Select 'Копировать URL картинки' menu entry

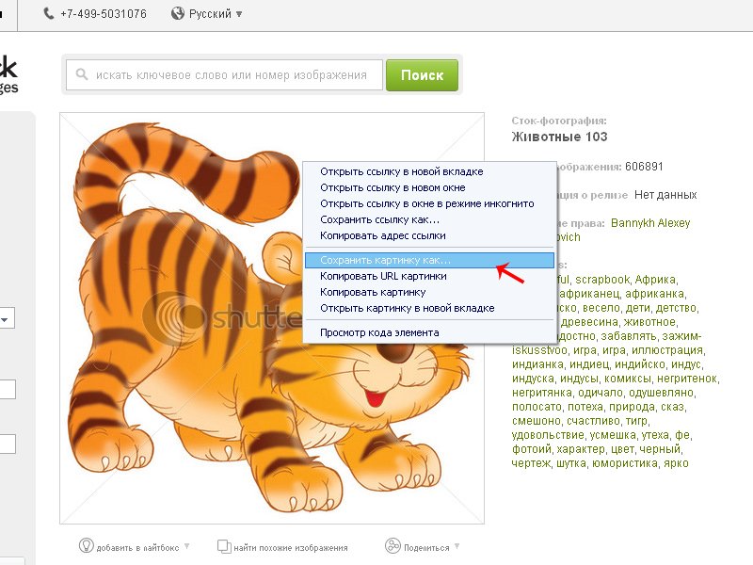tap(383, 276)
